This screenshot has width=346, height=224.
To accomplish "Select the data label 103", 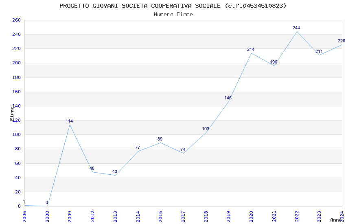I will coord(206,129).
